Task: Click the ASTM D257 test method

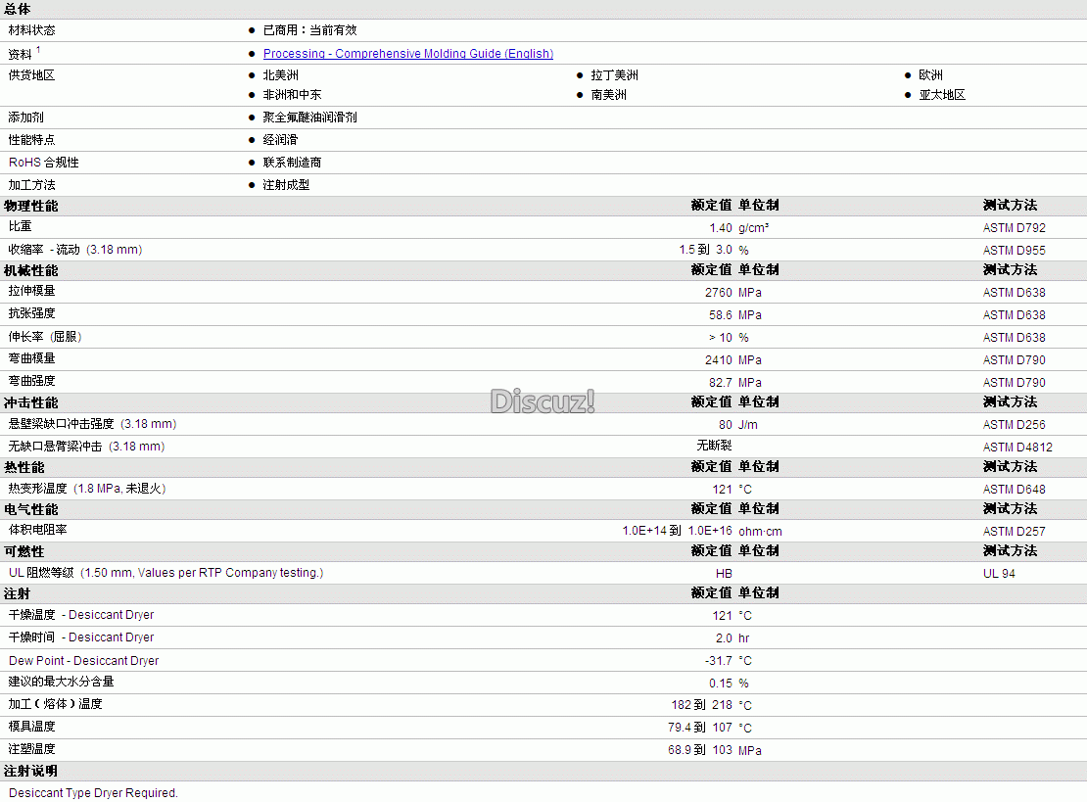Action: [1014, 532]
